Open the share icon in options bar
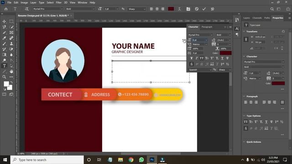292x164 pixels. tap(288, 9)
